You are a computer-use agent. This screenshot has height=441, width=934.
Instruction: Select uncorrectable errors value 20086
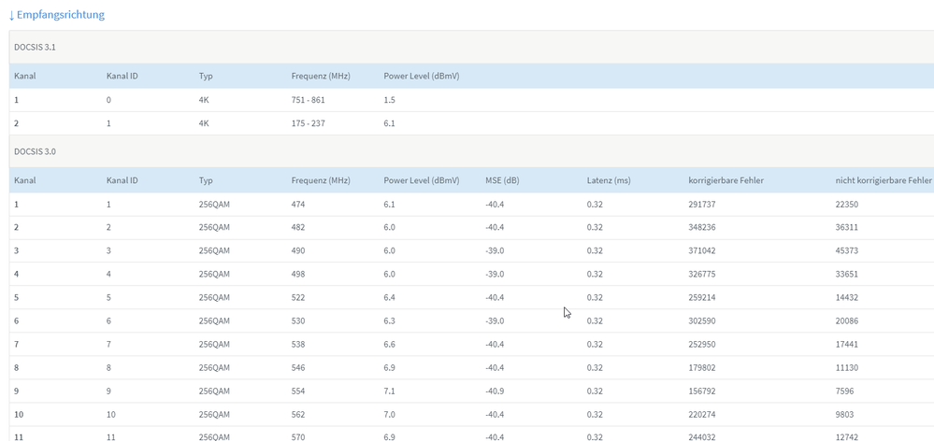(847, 320)
